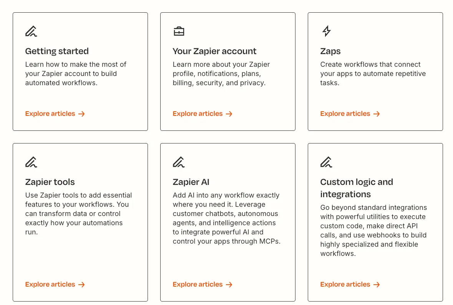Click the pencil icon above Zapier AI

(179, 162)
